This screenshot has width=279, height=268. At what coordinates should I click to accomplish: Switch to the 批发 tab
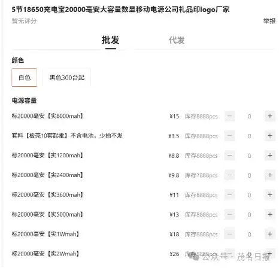[111, 40]
